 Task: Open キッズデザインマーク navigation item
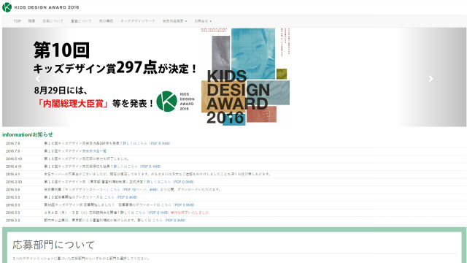138,21
